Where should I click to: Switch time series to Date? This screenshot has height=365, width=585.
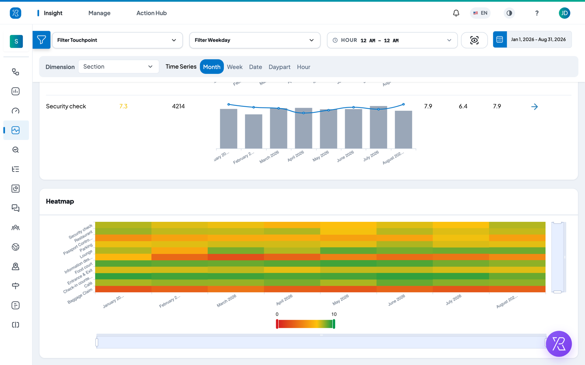pos(256,67)
